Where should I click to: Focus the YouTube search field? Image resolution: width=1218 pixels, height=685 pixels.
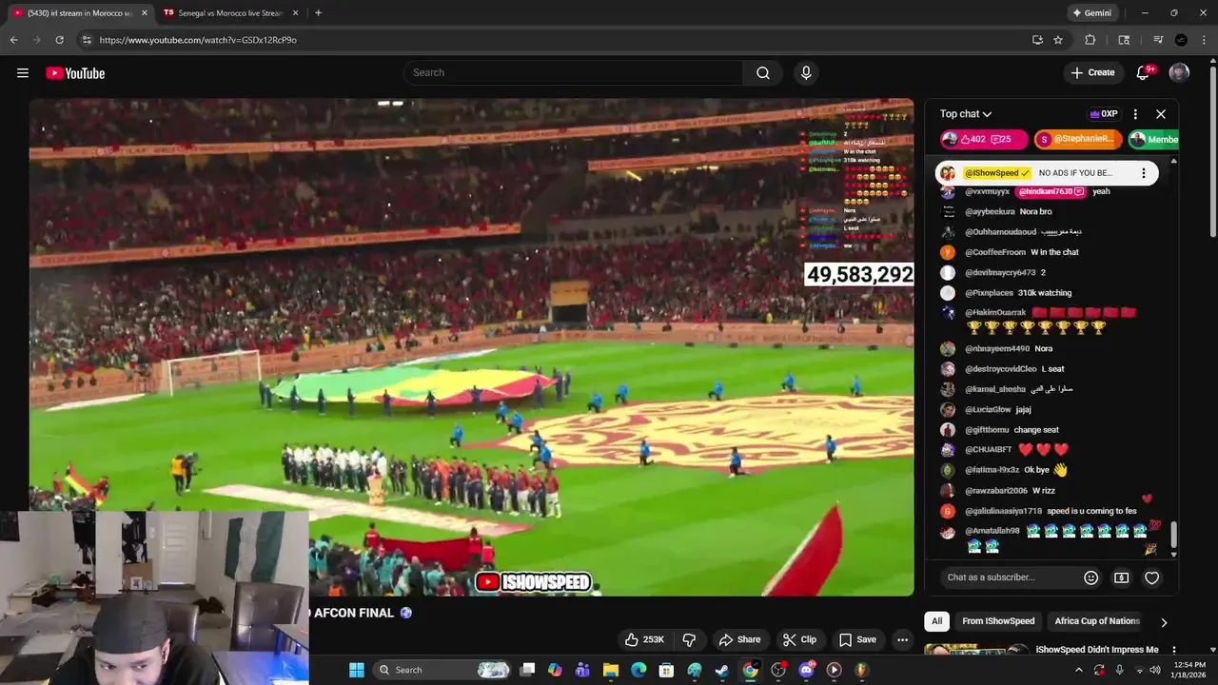(574, 72)
